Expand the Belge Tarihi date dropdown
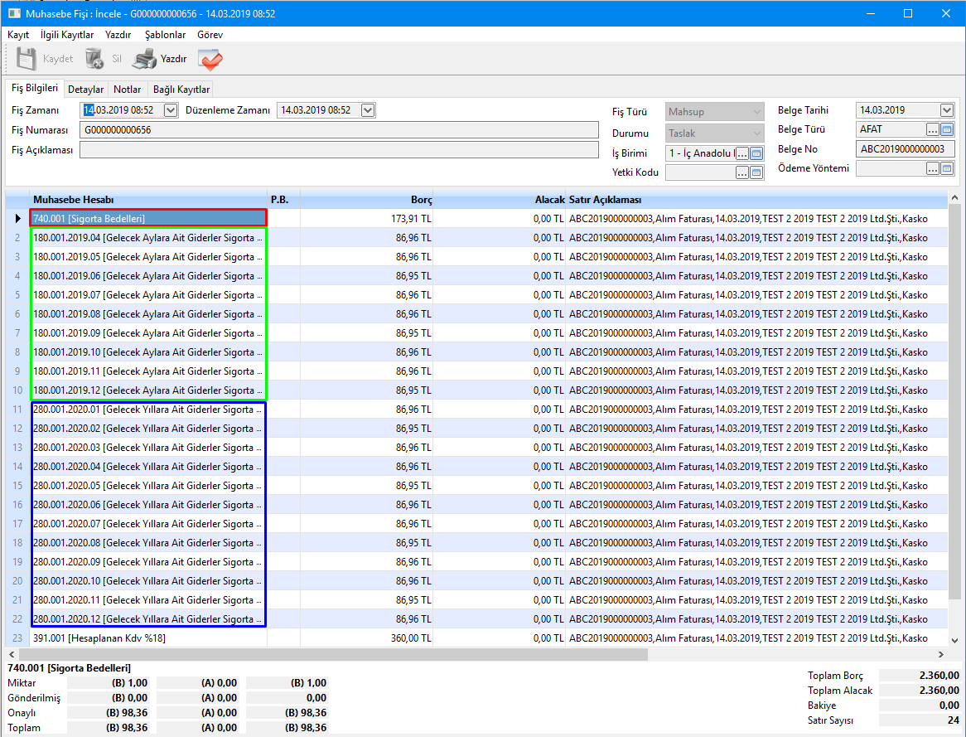 click(x=947, y=110)
